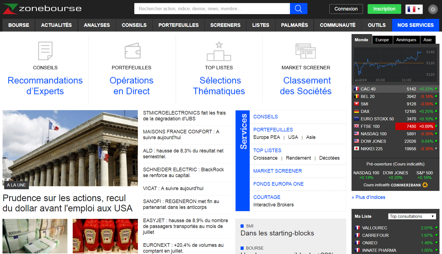Open SCHNEIDER ELECTRIC BlackRock article

click(183, 172)
